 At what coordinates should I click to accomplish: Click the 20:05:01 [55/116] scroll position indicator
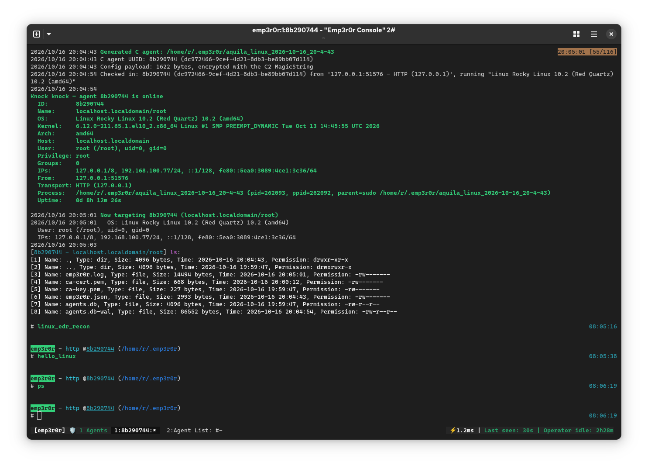click(587, 52)
